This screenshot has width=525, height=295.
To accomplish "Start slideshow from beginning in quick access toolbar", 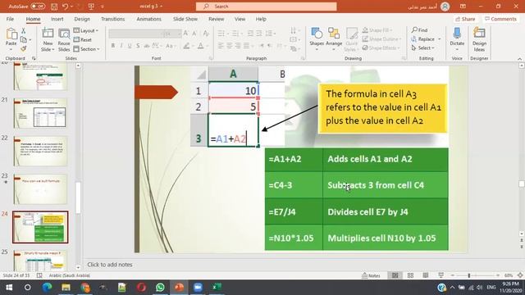I will (91, 7).
